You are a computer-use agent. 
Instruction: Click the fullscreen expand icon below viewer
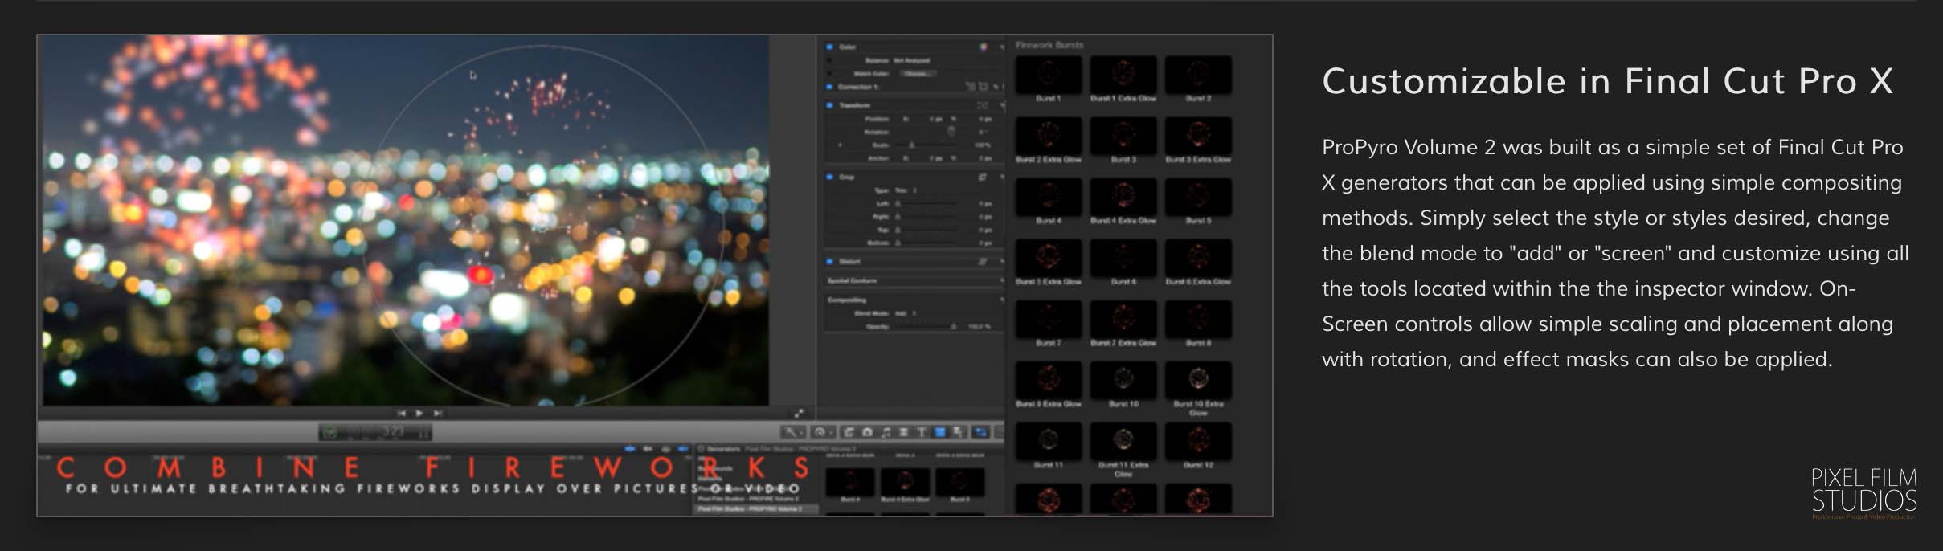pyautogui.click(x=799, y=413)
